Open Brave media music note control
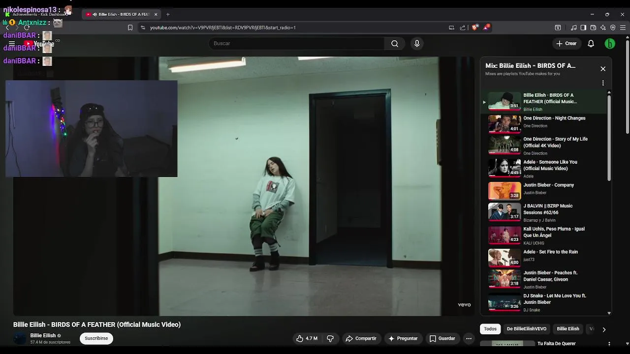The image size is (630, 354). [x=573, y=28]
